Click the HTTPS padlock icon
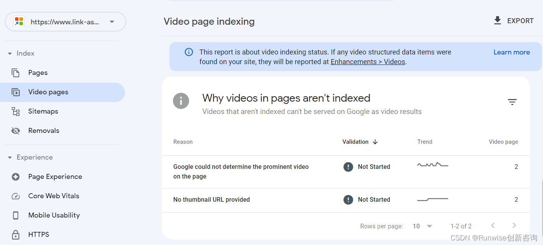 click(x=15, y=235)
